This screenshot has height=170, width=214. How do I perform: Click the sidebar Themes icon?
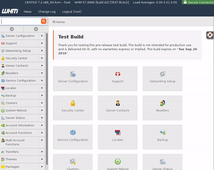[3, 159]
